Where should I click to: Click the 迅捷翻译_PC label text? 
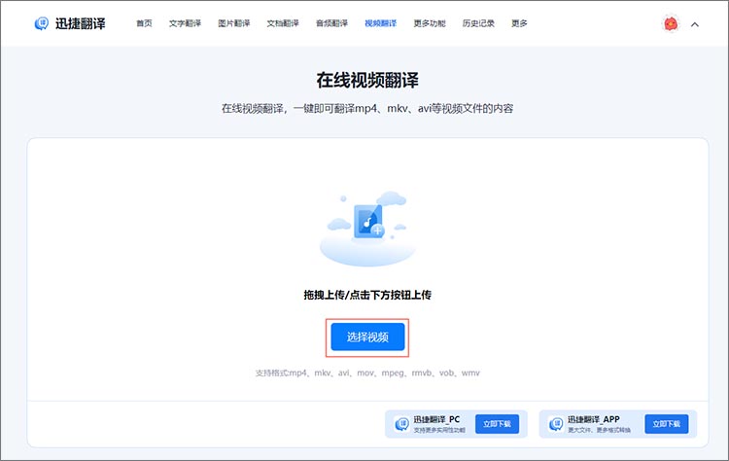pos(436,419)
